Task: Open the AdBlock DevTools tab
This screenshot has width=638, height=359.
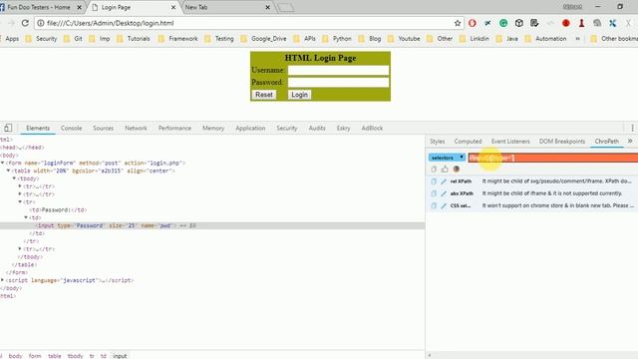Action: 372,128
